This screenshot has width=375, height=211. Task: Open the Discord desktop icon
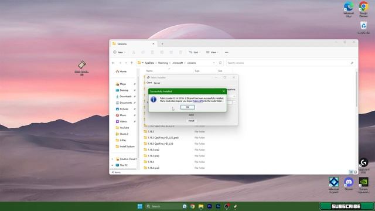point(349,183)
